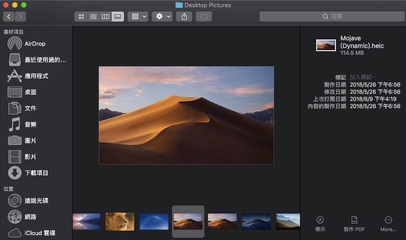This screenshot has height=240, width=406.
Task: Select the pink reflective lake thumbnail
Action: [87, 221]
